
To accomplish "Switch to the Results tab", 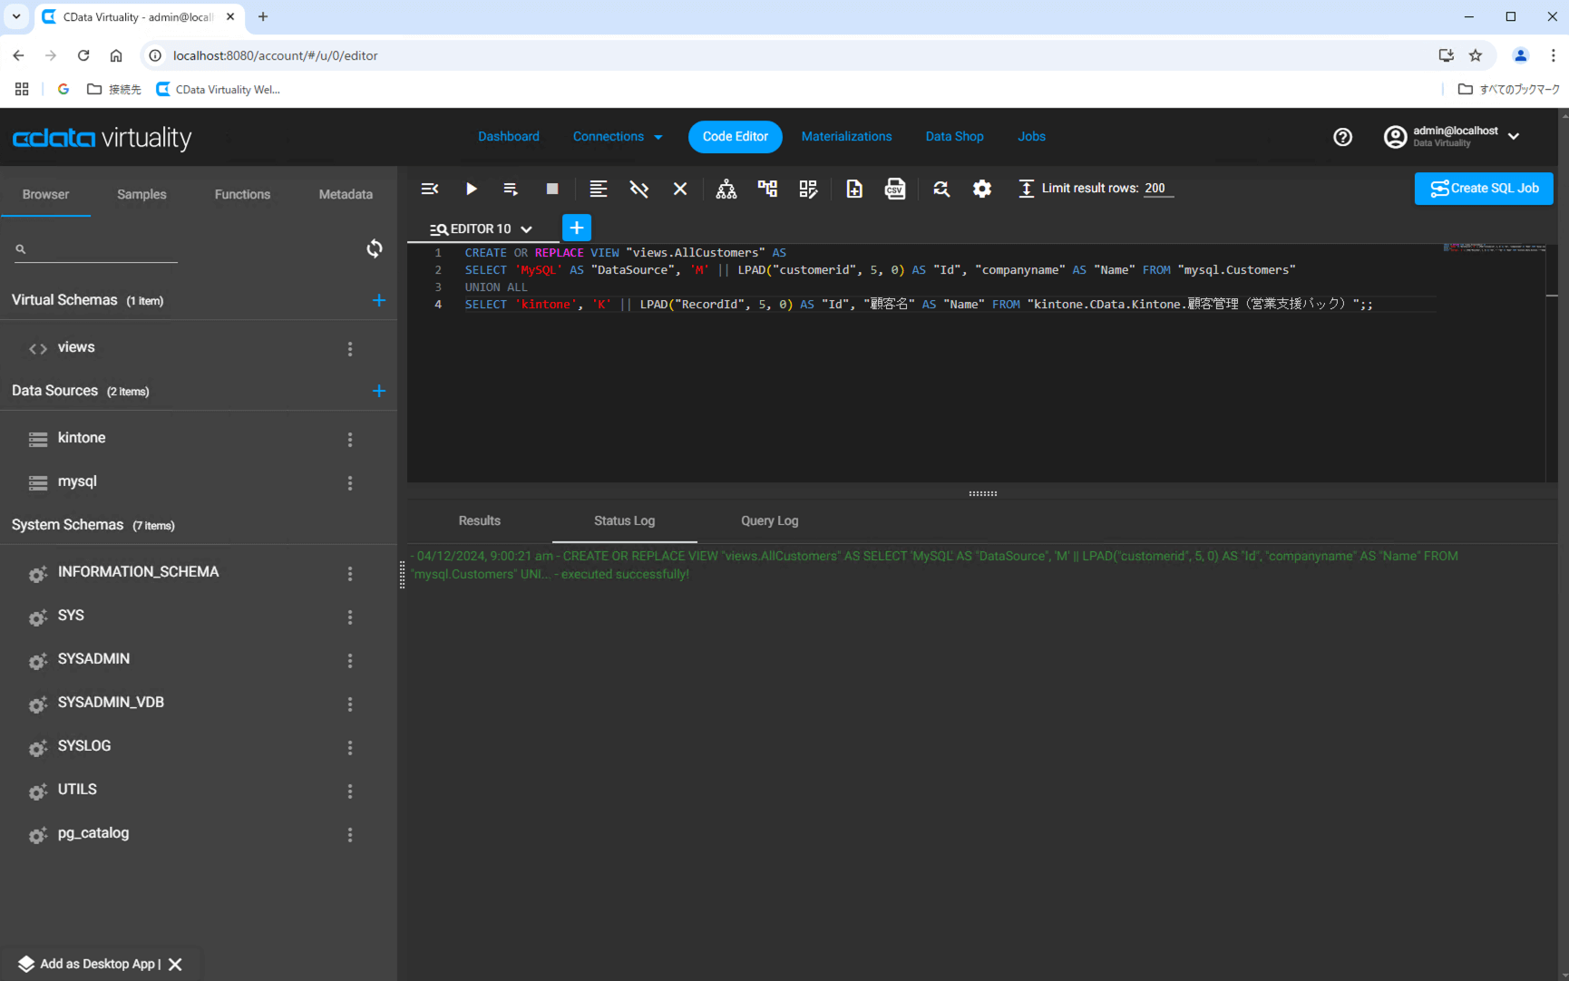I will point(480,520).
